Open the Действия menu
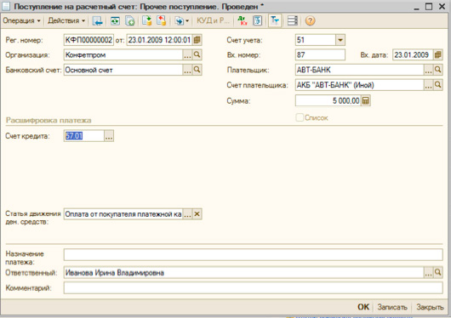 coord(66,20)
